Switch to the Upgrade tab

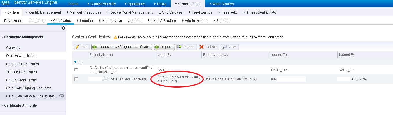tap(134, 21)
